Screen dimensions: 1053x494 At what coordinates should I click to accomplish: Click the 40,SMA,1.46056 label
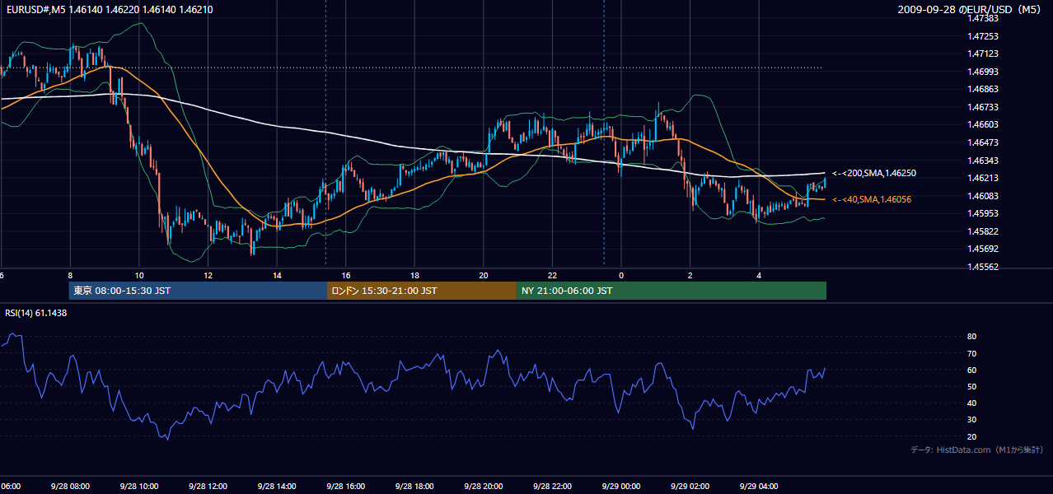point(872,199)
